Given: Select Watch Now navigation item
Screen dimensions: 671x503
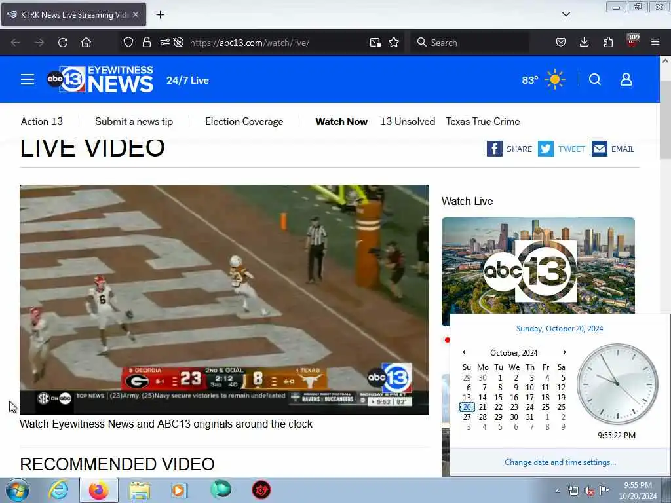Looking at the screenshot, I should click(341, 121).
